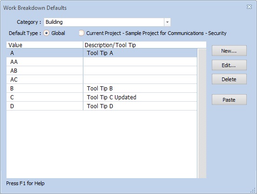Click the Building category combo box
Screen dimensions: 257x194
[107, 22]
